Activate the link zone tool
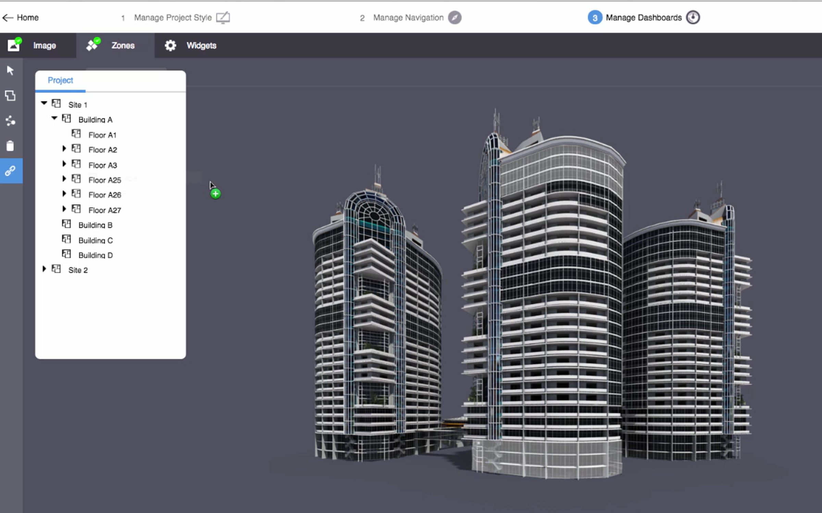Image resolution: width=822 pixels, height=513 pixels. click(10, 171)
